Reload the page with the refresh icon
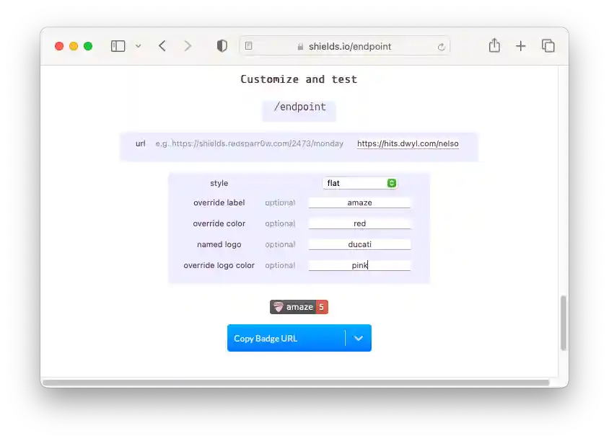The width and height of the screenshot is (609, 441). click(441, 47)
